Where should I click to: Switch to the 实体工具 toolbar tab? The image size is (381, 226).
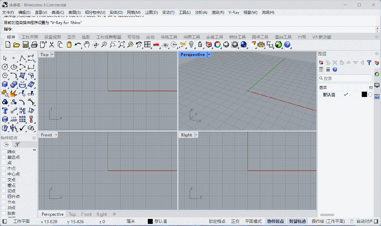pyautogui.click(x=214, y=37)
